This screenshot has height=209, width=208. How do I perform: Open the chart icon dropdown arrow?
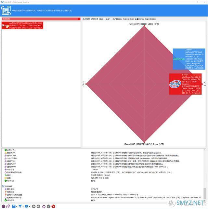[x=29, y=206]
